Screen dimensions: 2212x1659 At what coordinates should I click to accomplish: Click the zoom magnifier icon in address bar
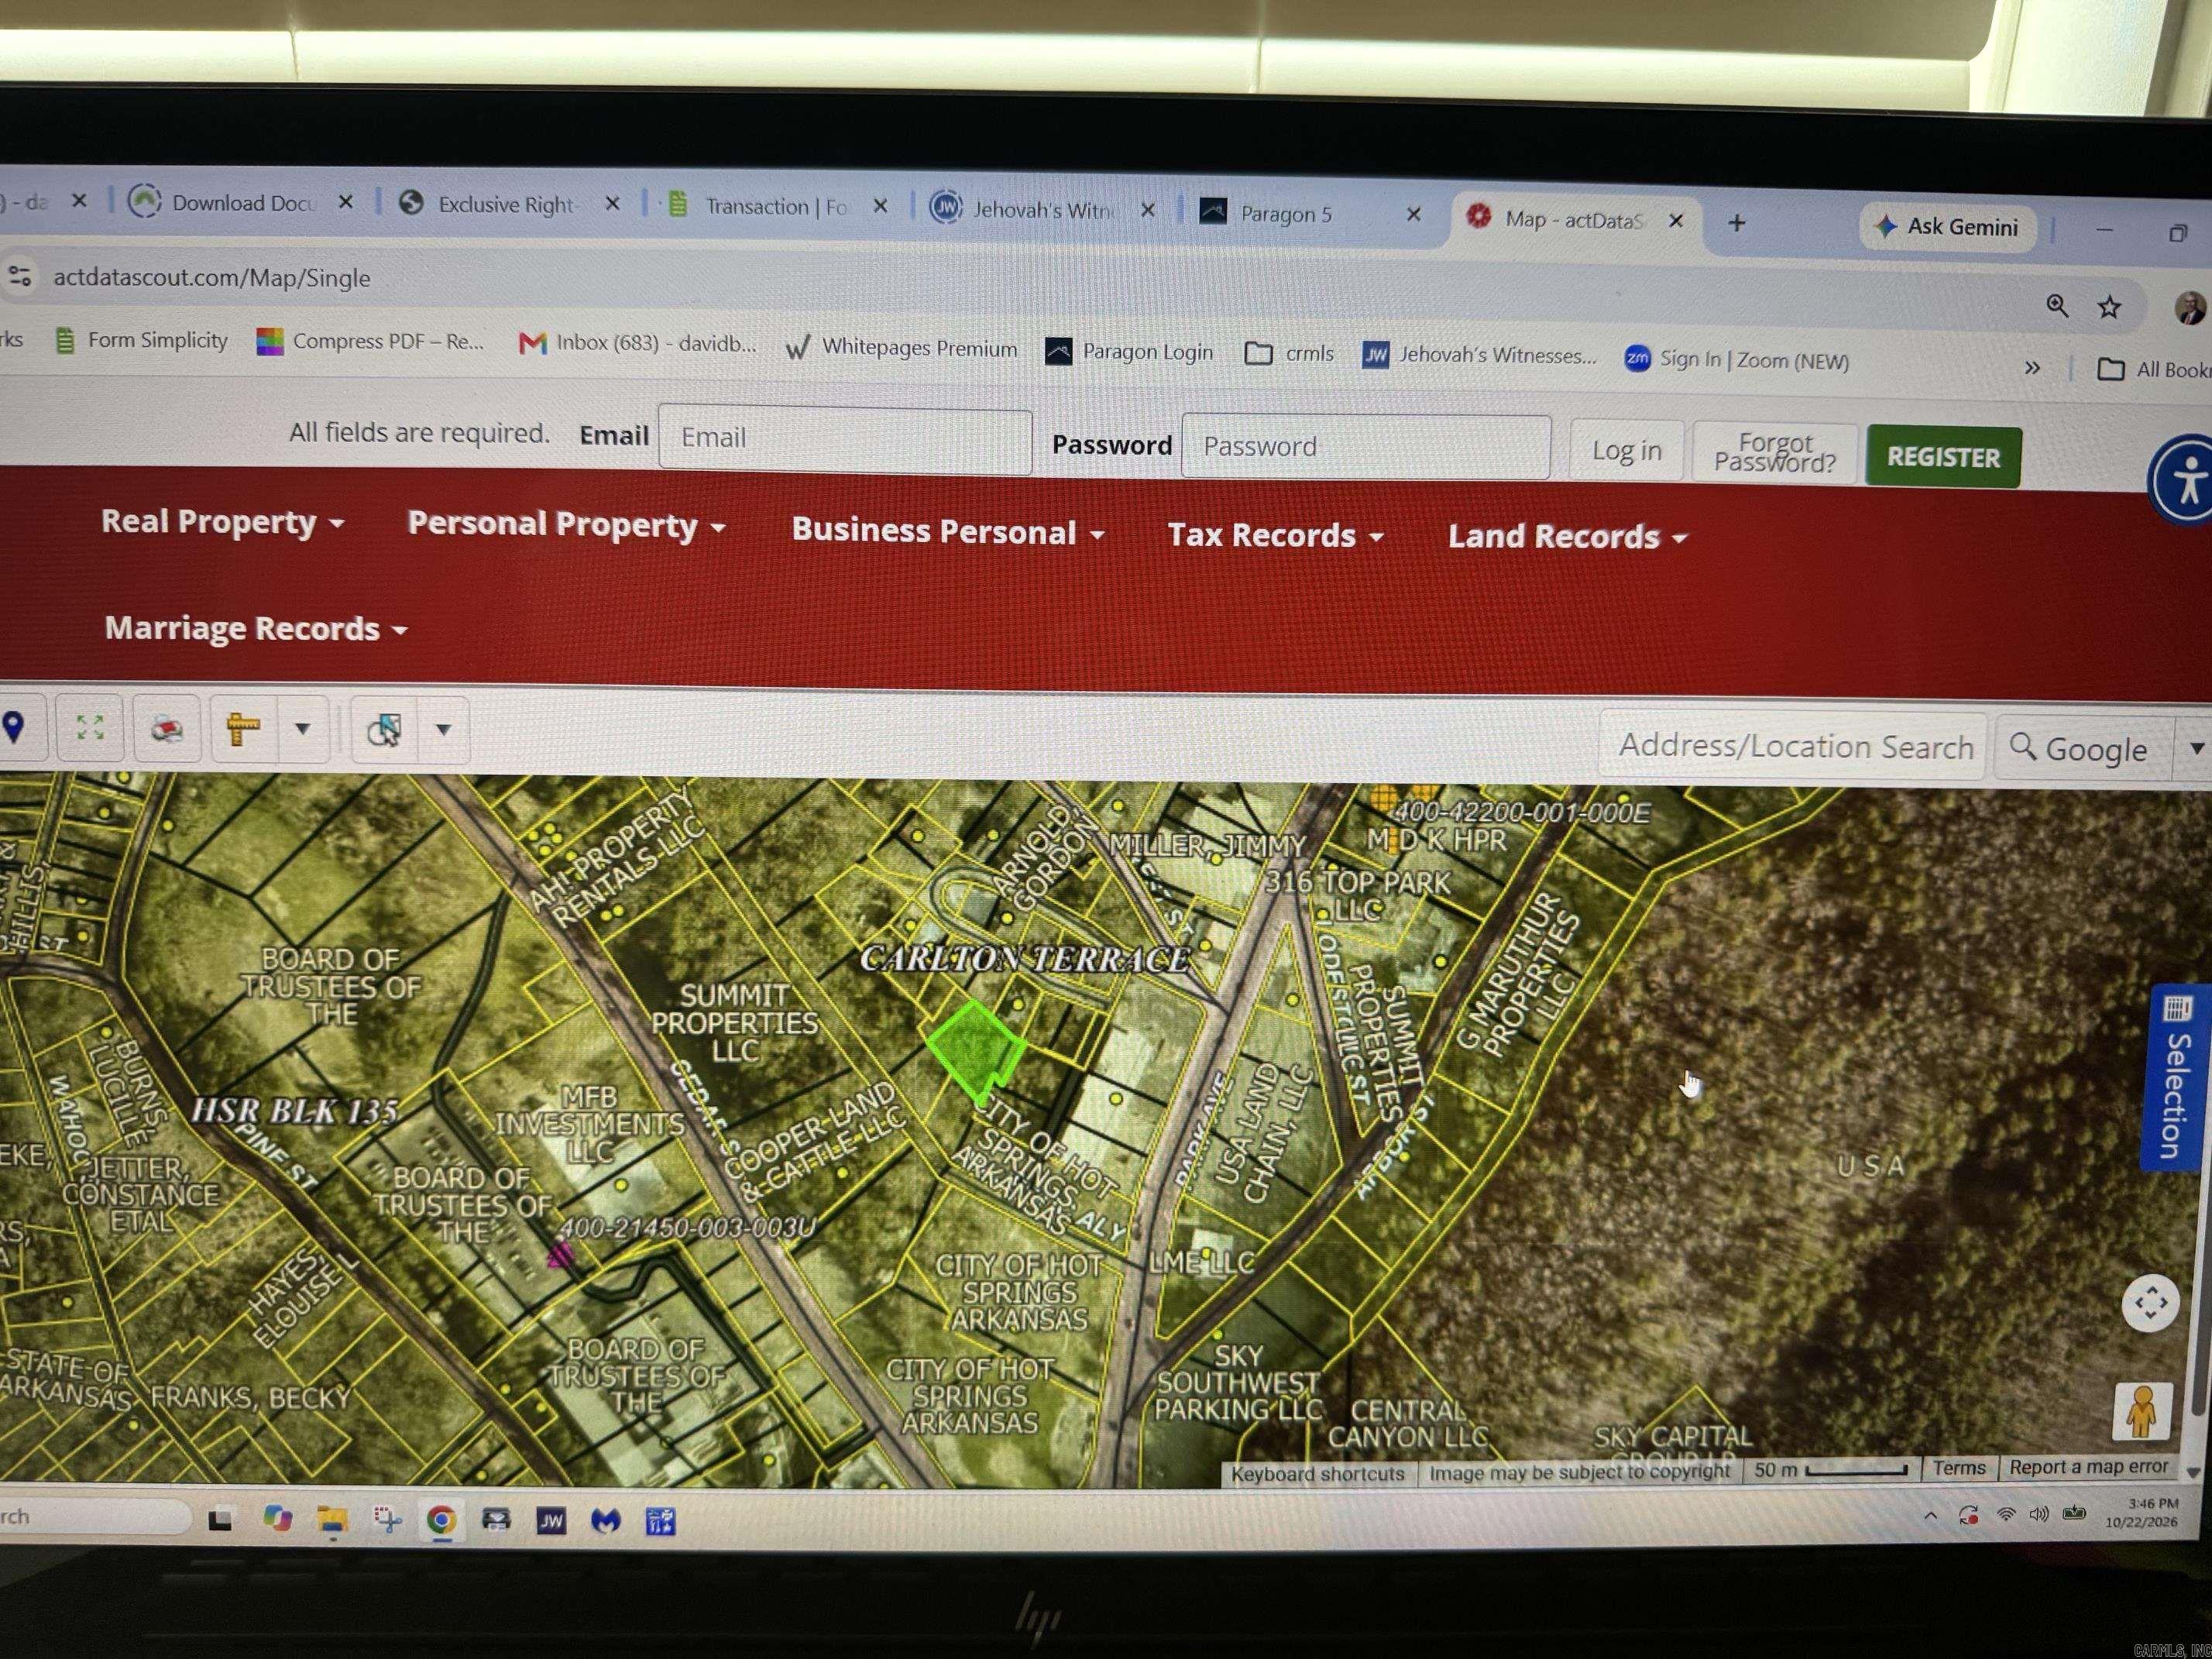[x=2057, y=305]
